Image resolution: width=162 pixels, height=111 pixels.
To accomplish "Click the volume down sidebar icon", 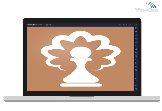I will [136, 35].
